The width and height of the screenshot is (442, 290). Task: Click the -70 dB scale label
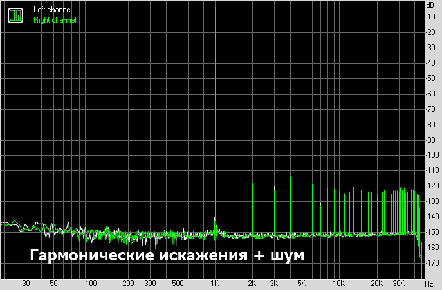[x=430, y=109]
